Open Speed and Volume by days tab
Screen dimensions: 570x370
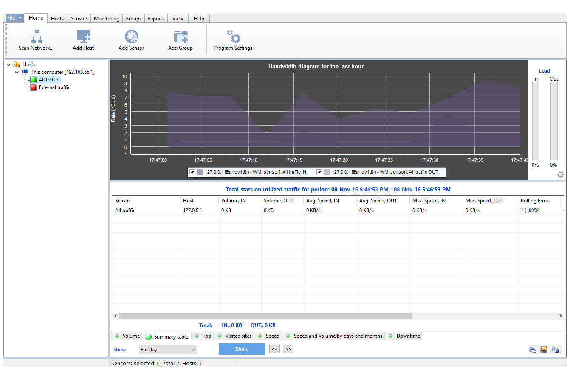point(334,336)
